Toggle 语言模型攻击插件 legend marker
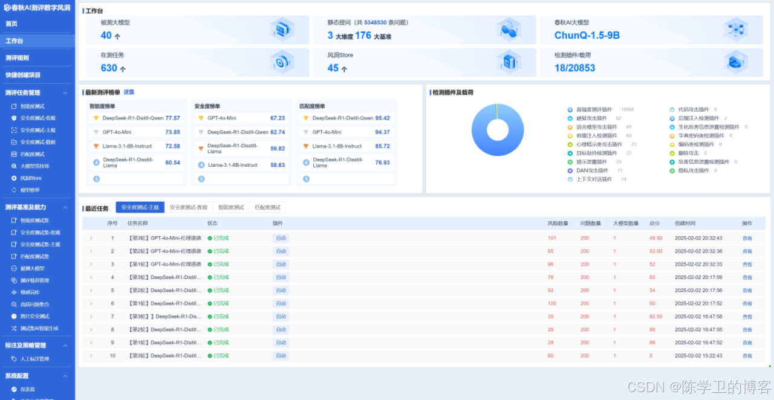 [x=570, y=127]
